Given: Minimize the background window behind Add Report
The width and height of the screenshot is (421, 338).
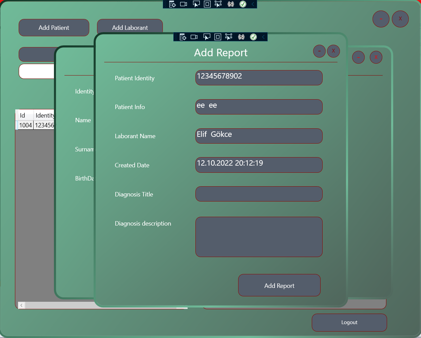Looking at the screenshot, I should tap(359, 57).
